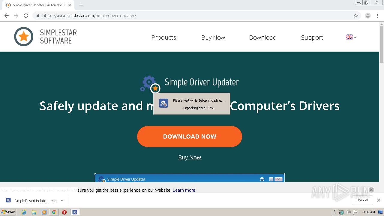The height and width of the screenshot is (216, 384).
Task: Click the downloaded SimpleDriverUpdater exe file icon
Action: [8, 200]
